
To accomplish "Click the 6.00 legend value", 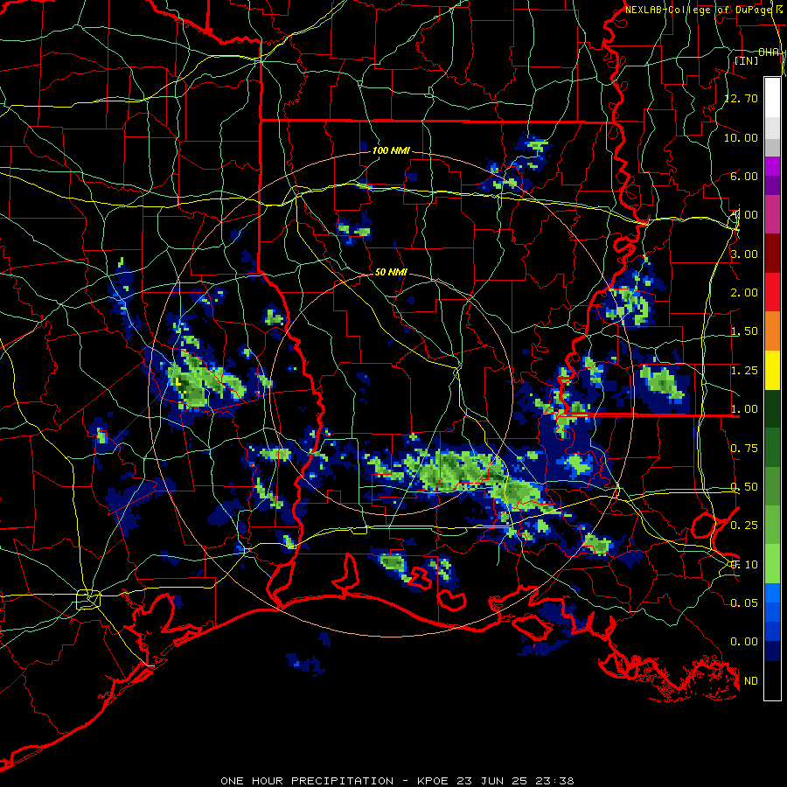I will (744, 176).
